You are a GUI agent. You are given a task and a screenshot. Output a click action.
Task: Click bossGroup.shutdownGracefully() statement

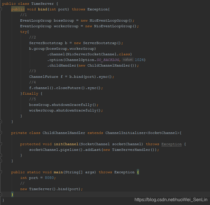64,105
